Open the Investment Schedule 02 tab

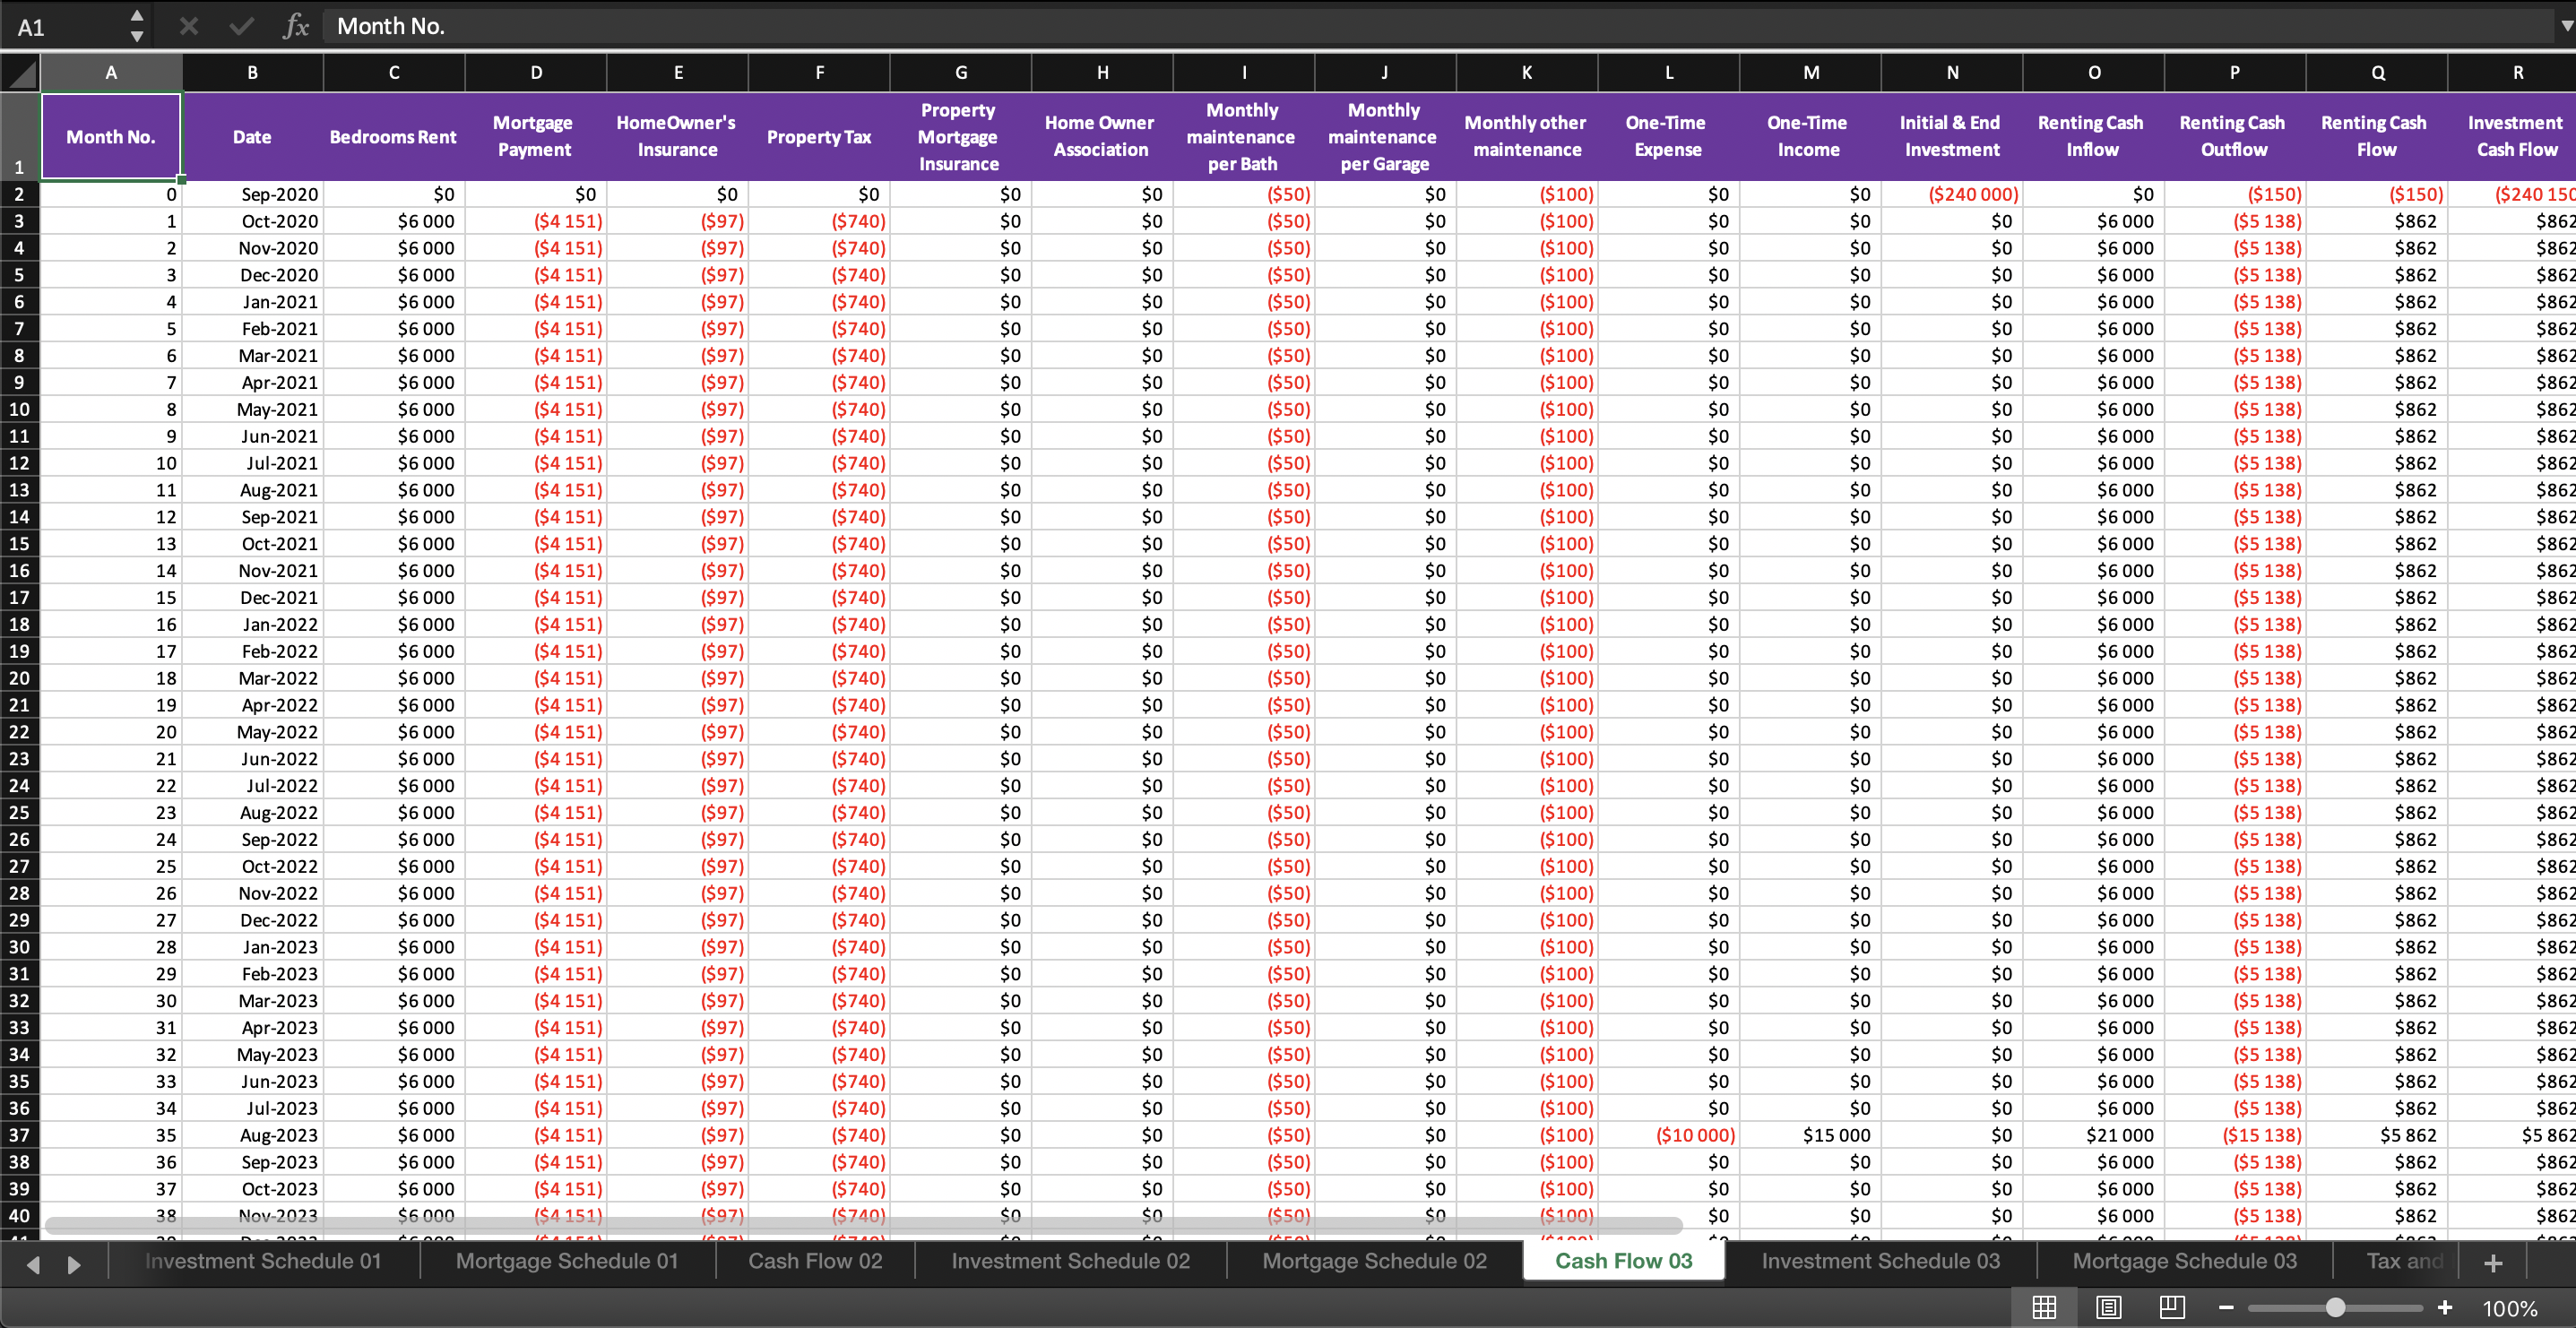coord(1070,1261)
